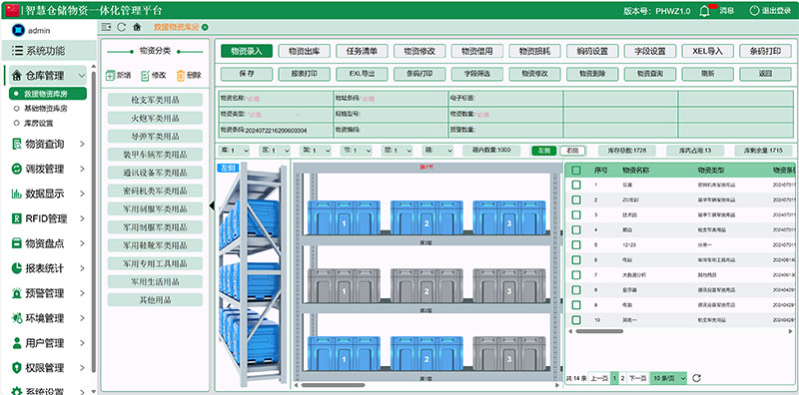The width and height of the screenshot is (799, 395).
Task: Click the reload icon next to pagination
Action: (696, 378)
